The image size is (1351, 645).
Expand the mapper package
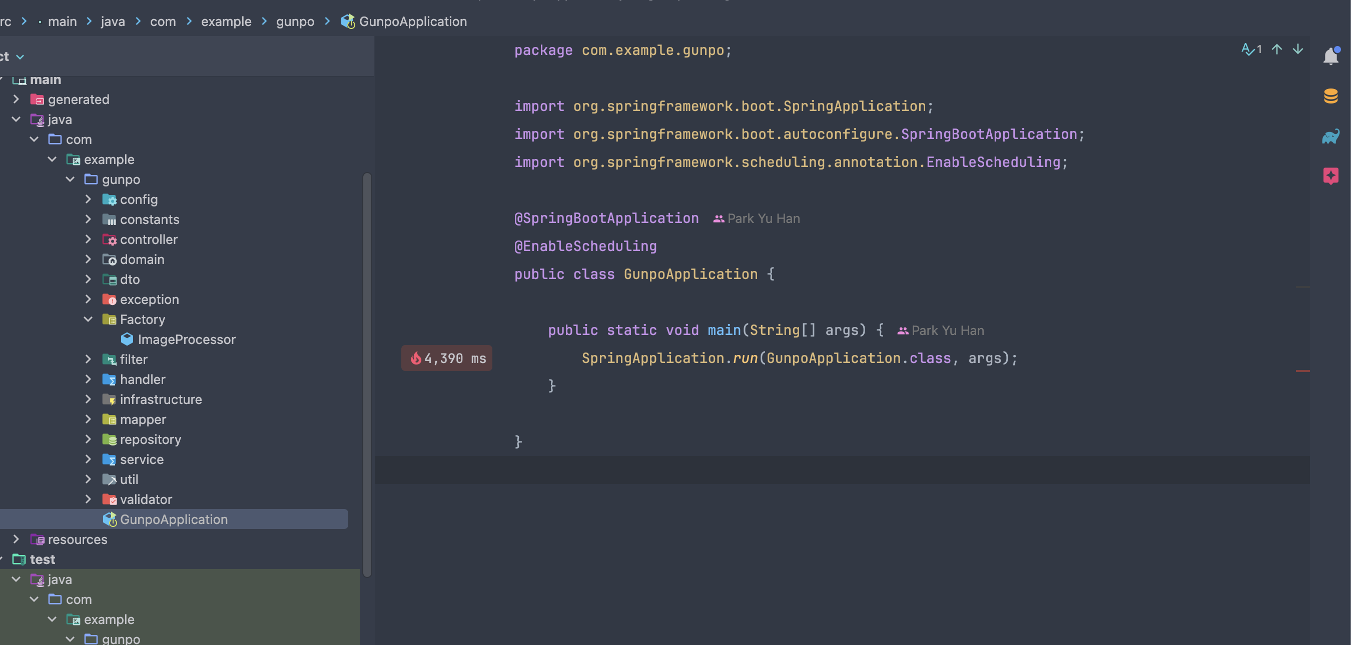click(x=88, y=419)
